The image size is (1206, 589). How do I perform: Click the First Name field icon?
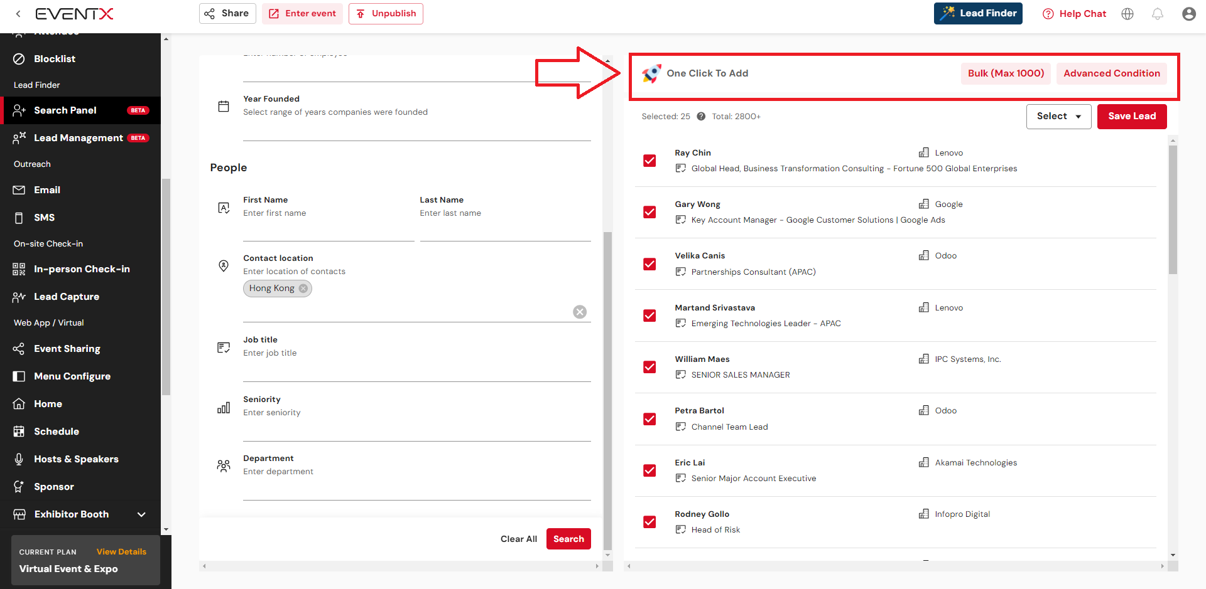(224, 208)
